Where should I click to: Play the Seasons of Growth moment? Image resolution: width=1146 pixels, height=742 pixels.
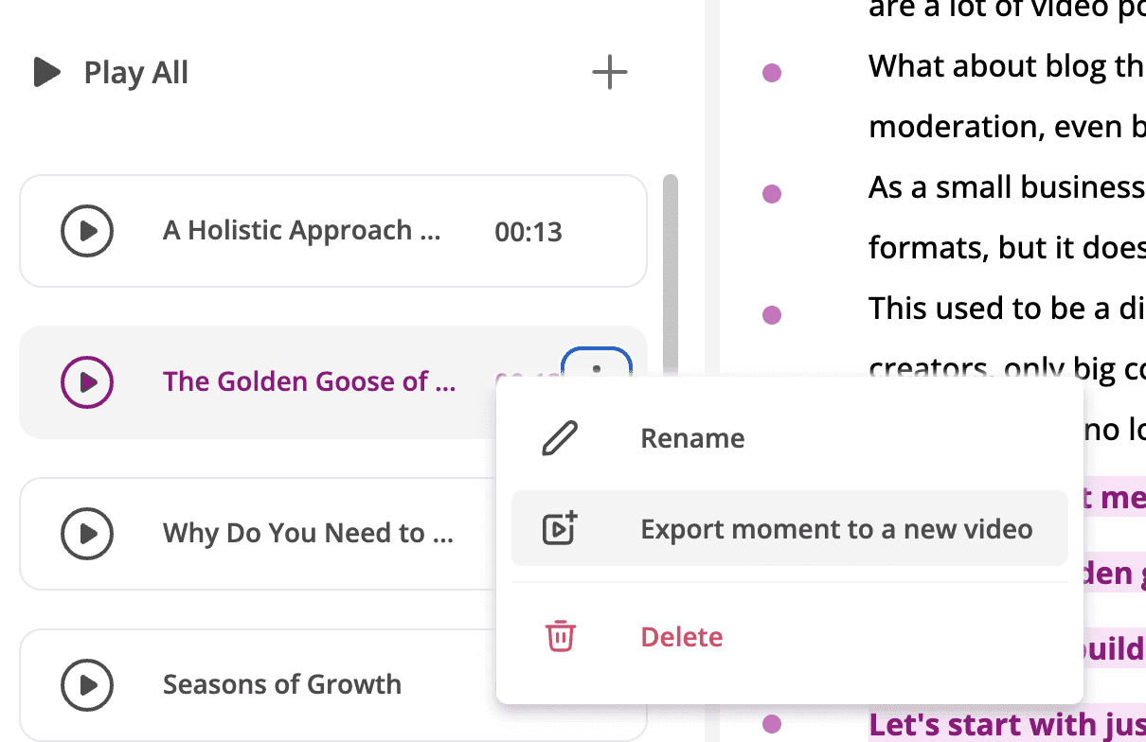pyautogui.click(x=87, y=685)
